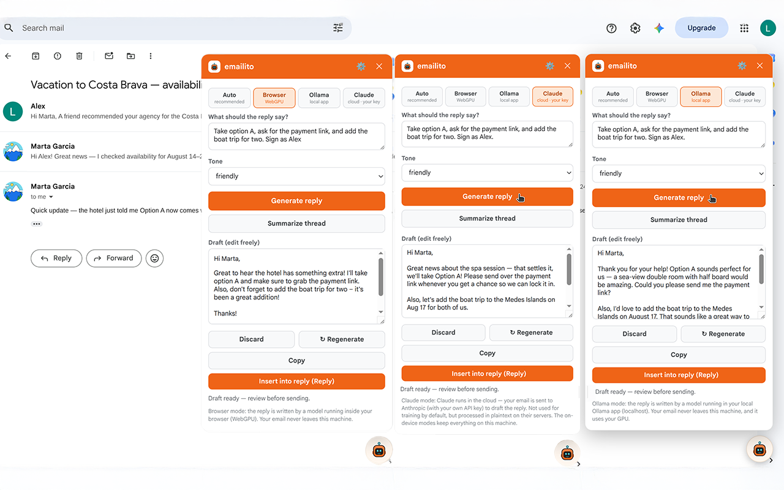Report conversation as spam
This screenshot has height=490, width=784.
click(58, 56)
